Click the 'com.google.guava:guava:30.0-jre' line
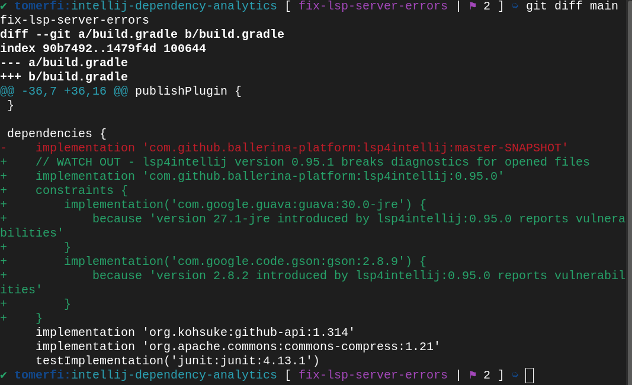632x385 pixels. 213,205
